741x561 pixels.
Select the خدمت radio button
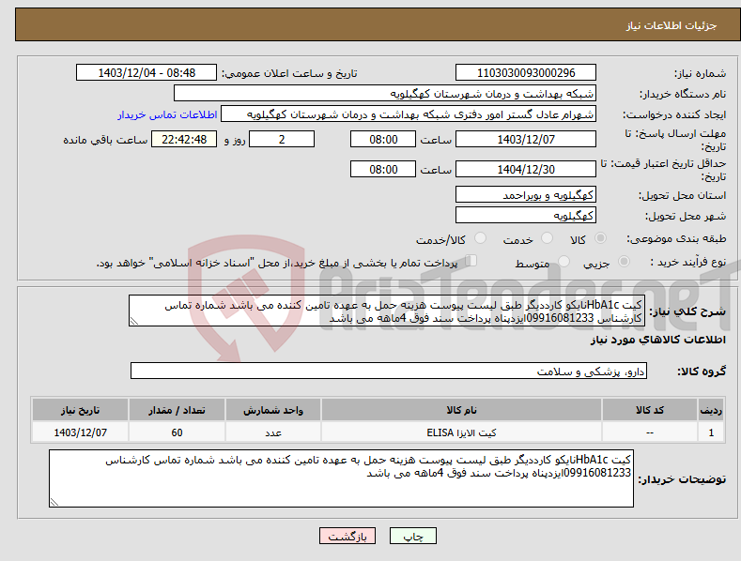point(547,238)
